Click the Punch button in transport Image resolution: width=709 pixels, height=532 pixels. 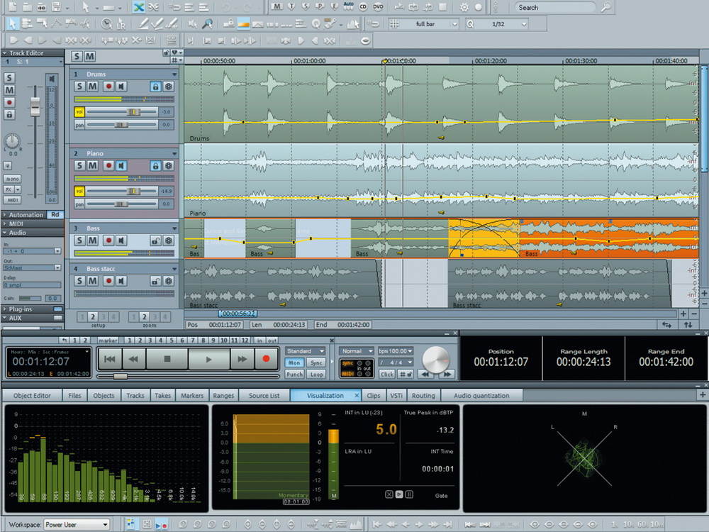(x=294, y=374)
